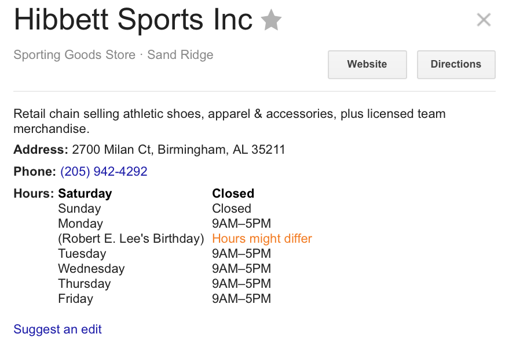Open the store's Website button

[367, 64]
